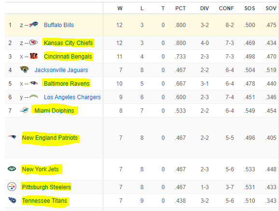The height and width of the screenshot is (211, 279).
Task: Sort table by CONF column header
Action: 226,8
